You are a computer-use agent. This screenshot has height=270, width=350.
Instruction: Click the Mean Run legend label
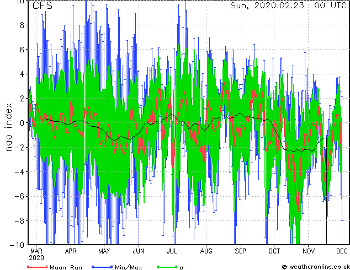coord(66,267)
